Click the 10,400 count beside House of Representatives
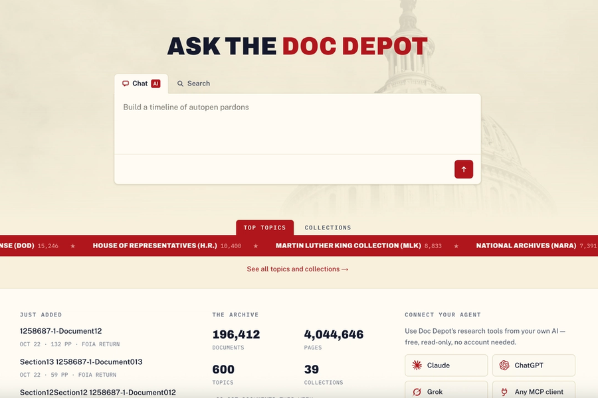Screen dimensions: 598x398 coord(231,246)
